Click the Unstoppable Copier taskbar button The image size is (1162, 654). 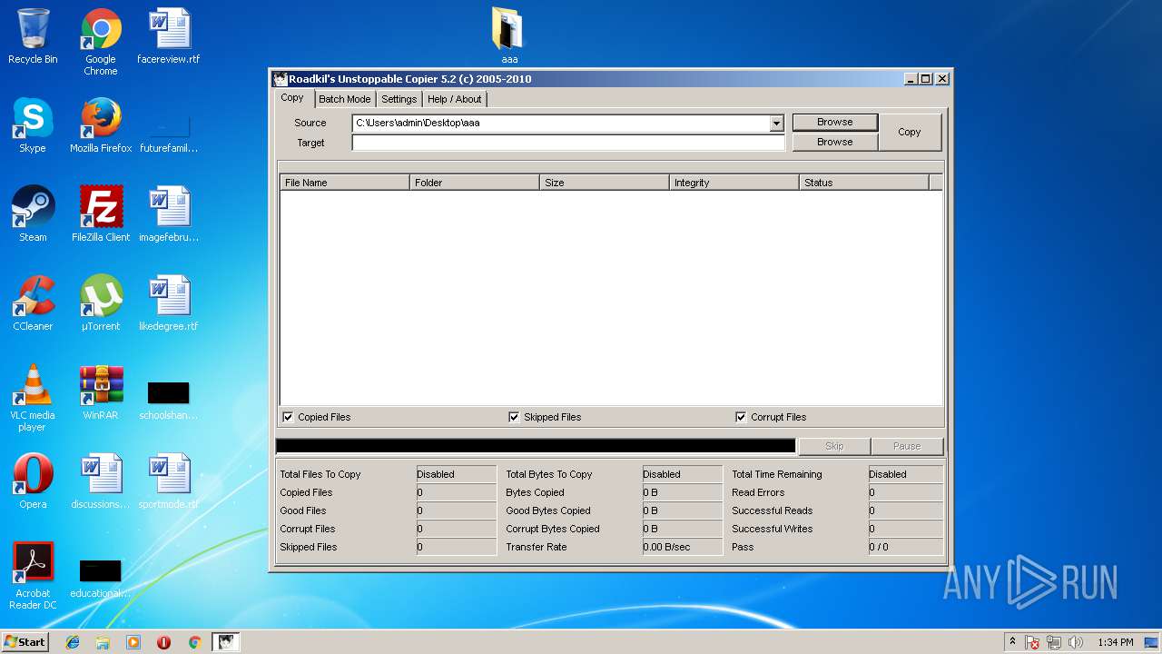pyautogui.click(x=225, y=642)
